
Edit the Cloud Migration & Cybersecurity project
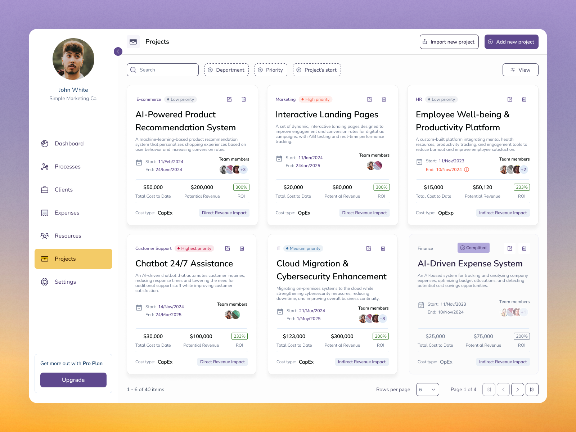369,248
